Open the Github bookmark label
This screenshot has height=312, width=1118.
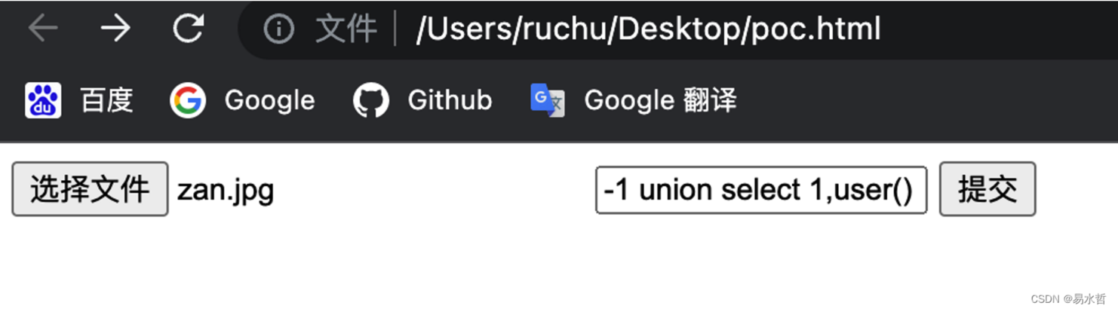pos(450,100)
